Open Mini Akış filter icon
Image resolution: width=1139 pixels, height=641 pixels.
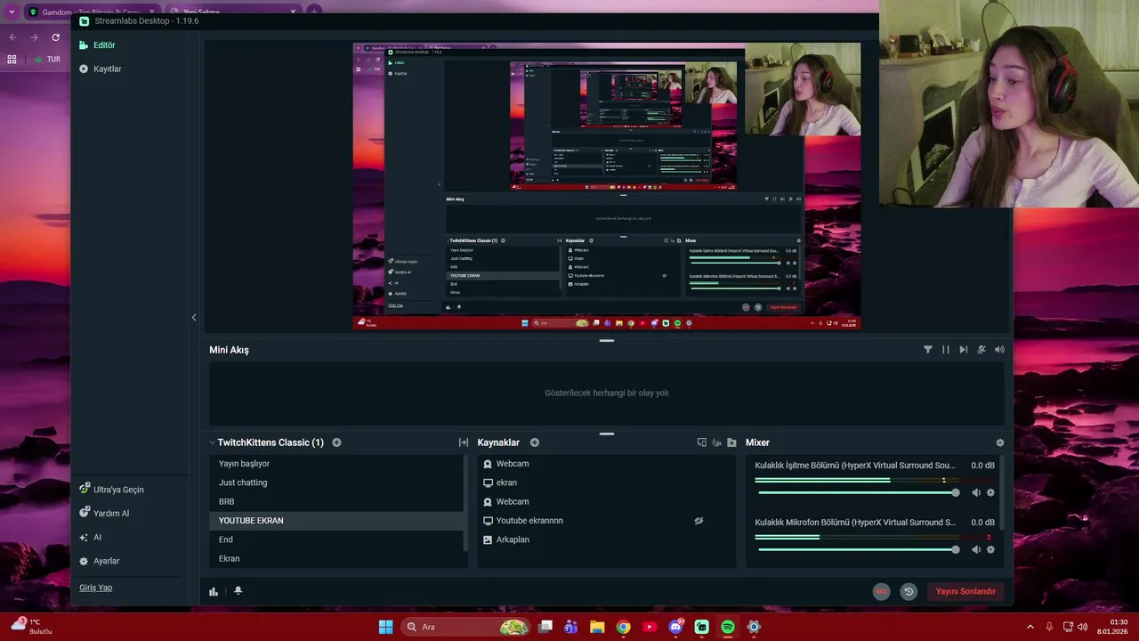click(x=928, y=350)
